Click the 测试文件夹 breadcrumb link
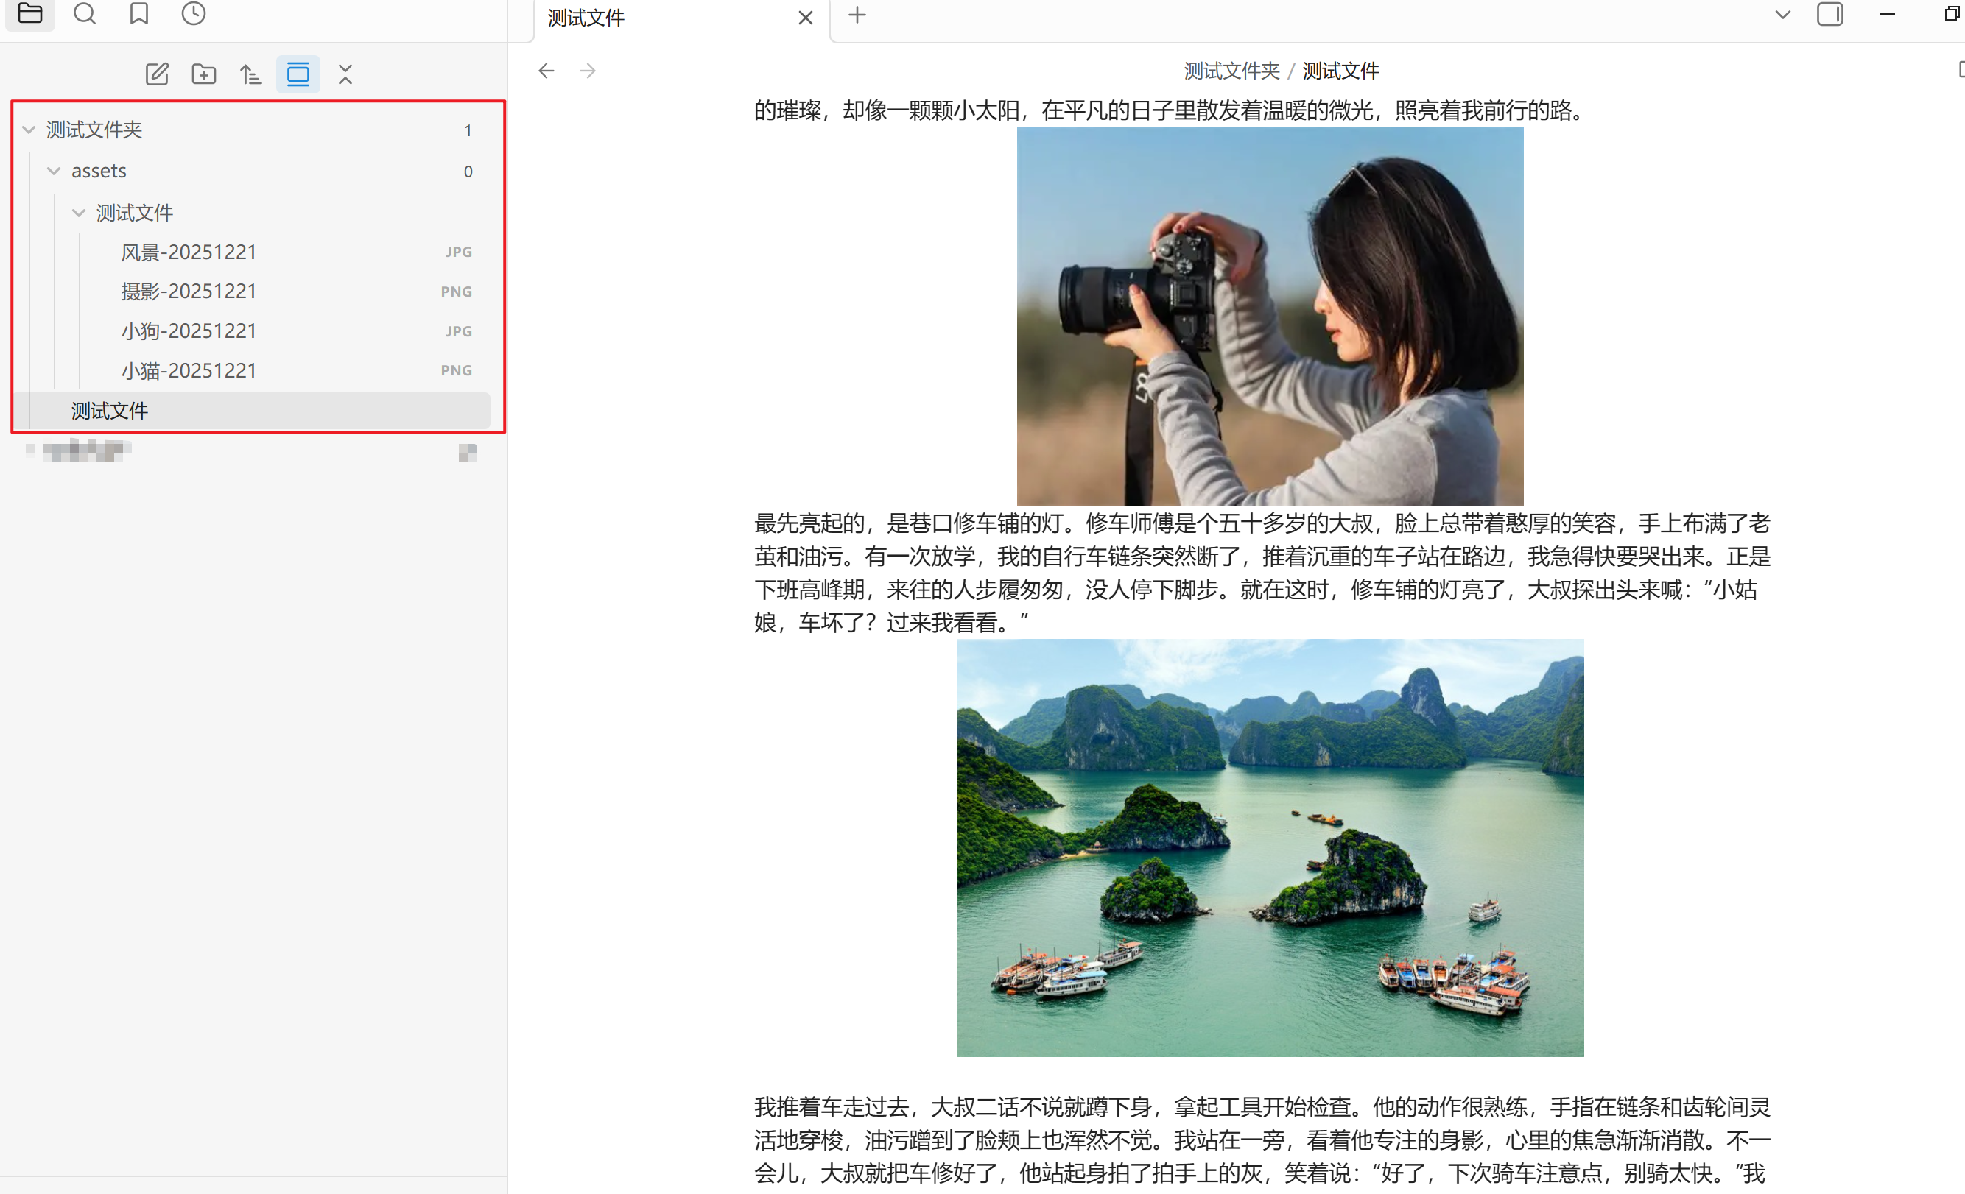This screenshot has height=1194, width=1965. point(1231,71)
